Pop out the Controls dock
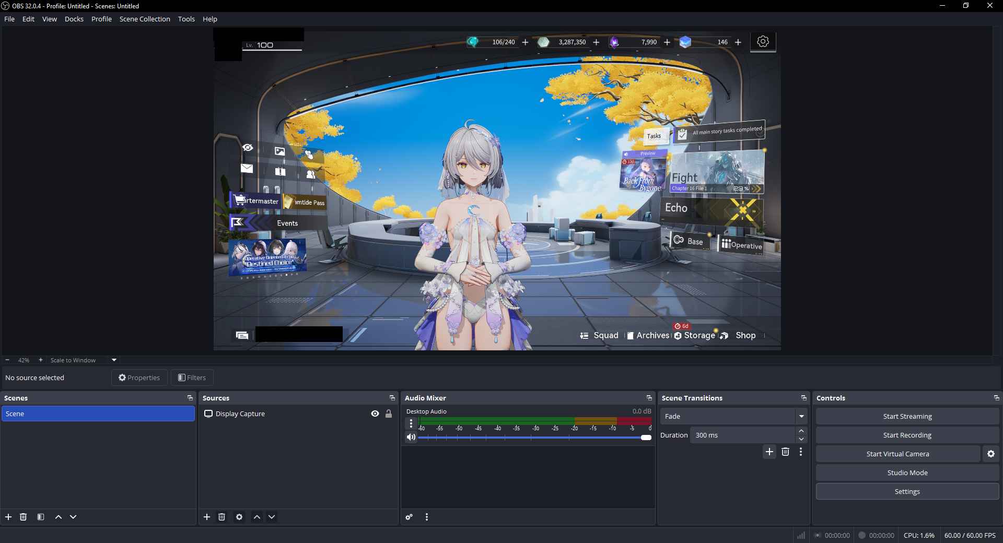This screenshot has height=543, width=1003. 996,398
